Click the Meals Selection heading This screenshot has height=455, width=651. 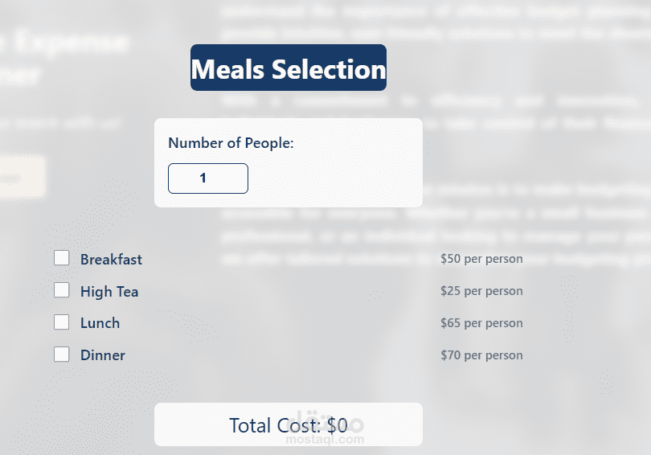[x=288, y=68]
